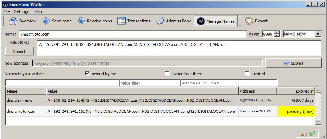Maximize the EmerCoin Wallet window
Screen dimensions: 327x139
(x=314, y=4)
